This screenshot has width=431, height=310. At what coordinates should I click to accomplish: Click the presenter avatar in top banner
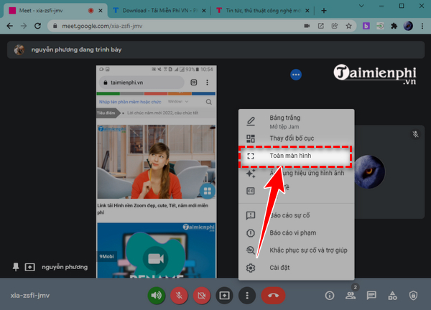19,50
